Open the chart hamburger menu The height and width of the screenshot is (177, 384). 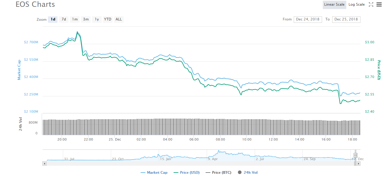tap(379, 4)
